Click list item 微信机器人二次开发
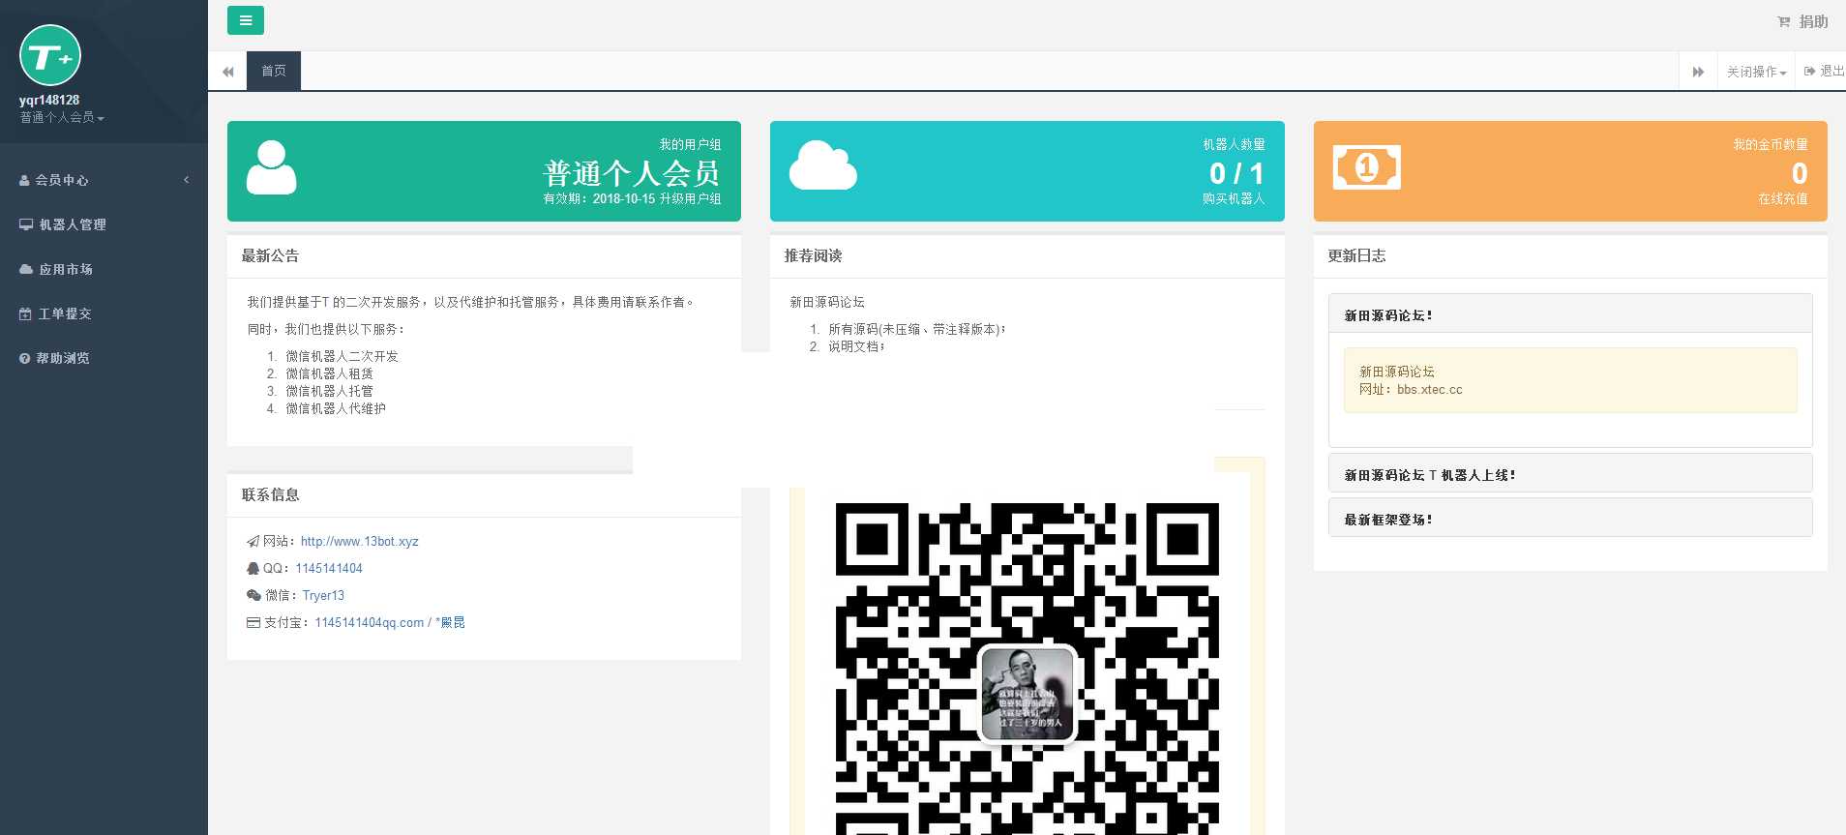The width and height of the screenshot is (1846, 835). click(x=342, y=356)
